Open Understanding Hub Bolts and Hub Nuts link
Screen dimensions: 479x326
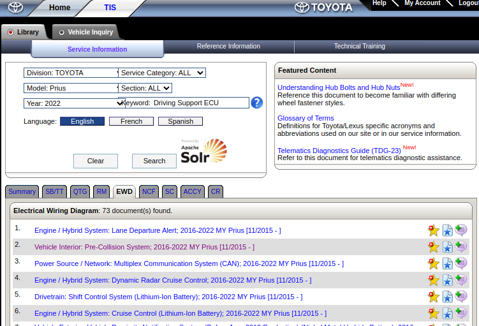(x=339, y=87)
